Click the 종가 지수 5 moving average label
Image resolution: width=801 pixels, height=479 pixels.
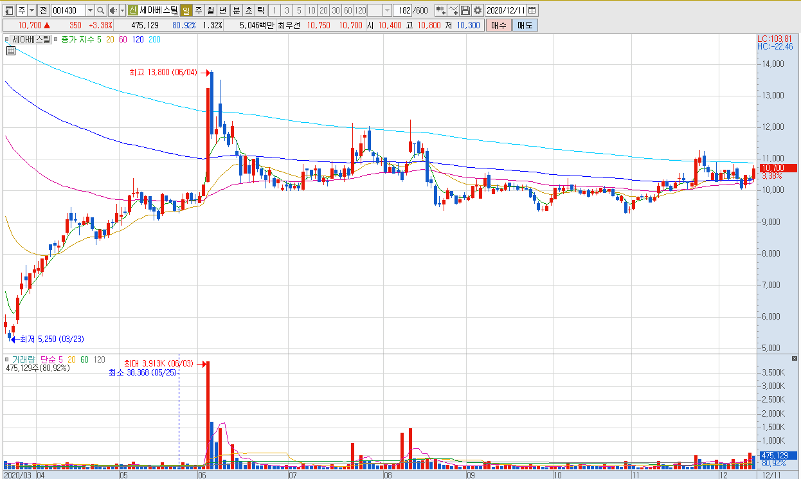click(x=81, y=40)
